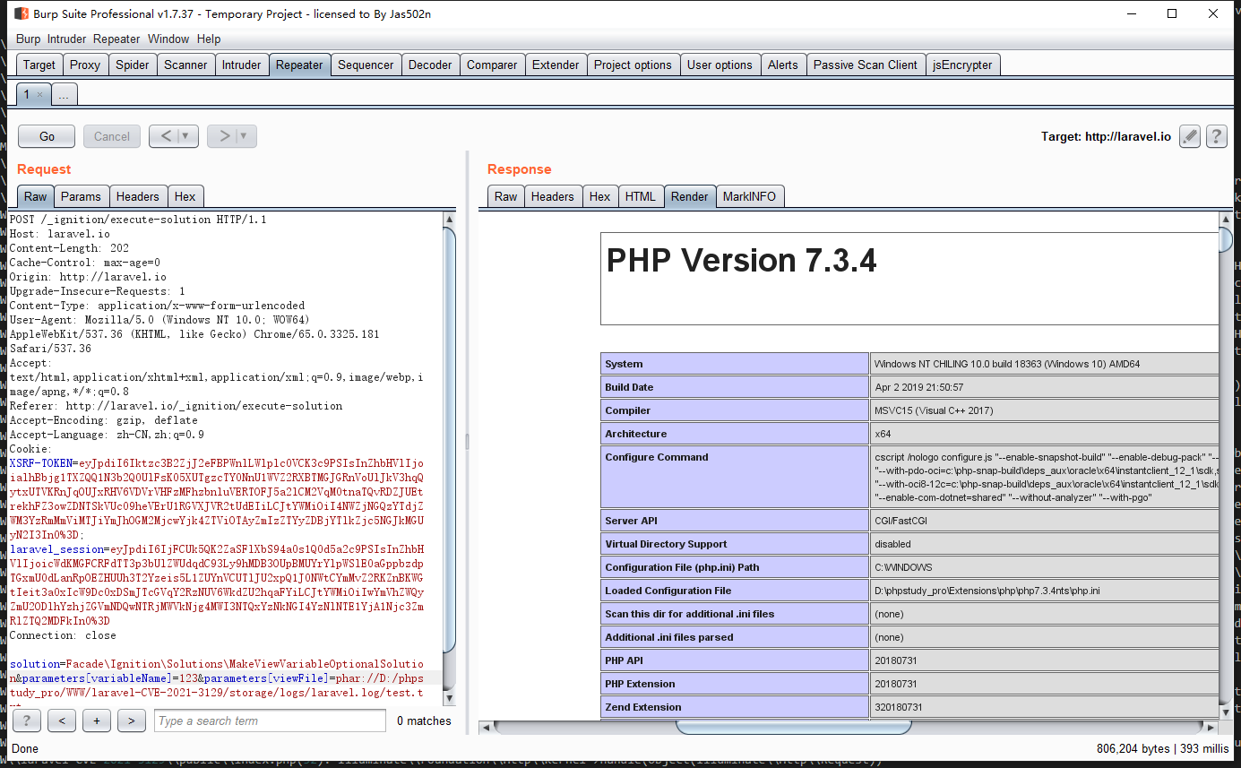
Task: Go to previous search match arrow
Action: (62, 721)
